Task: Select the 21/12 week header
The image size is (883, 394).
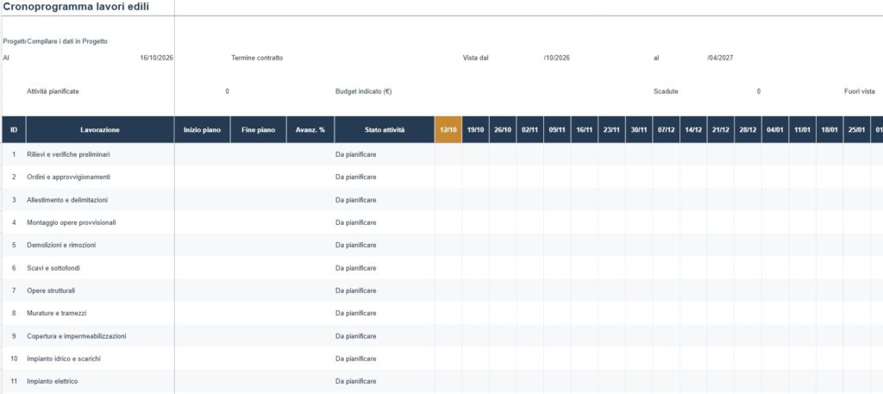Action: click(x=721, y=129)
